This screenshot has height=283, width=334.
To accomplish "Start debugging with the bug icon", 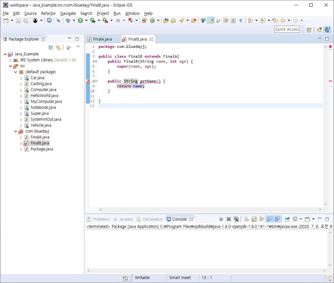I will (68, 20).
